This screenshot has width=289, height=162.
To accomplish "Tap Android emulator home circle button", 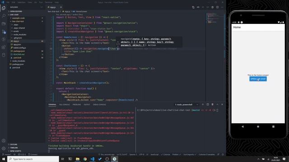I will point(258,126).
